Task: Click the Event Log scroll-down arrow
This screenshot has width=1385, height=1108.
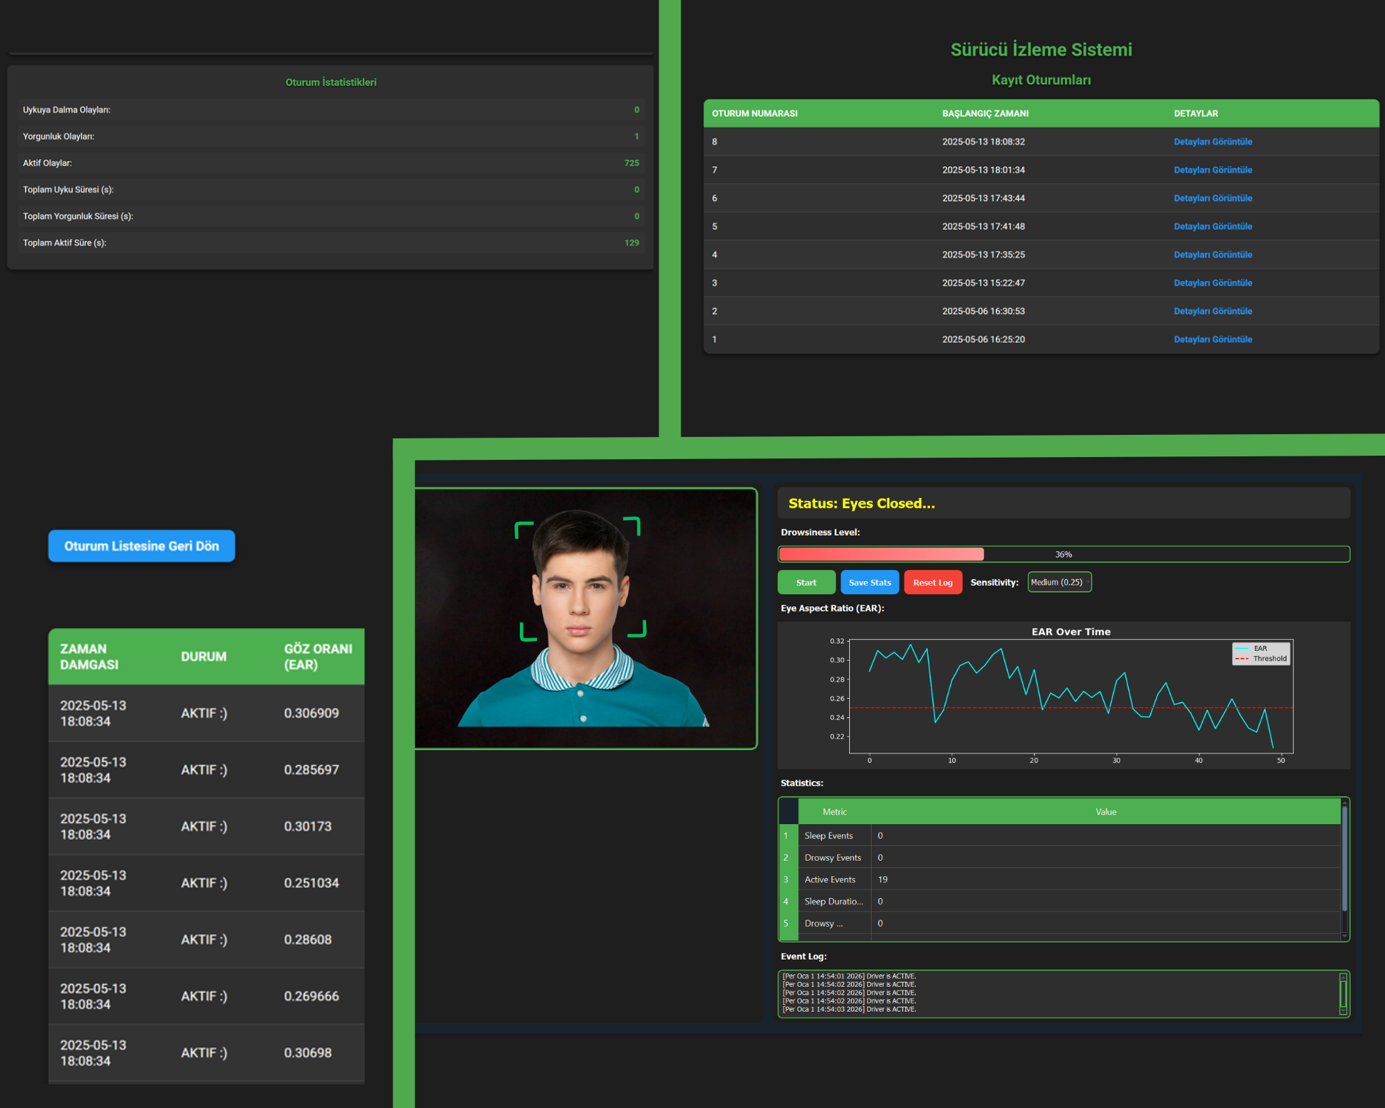Action: pyautogui.click(x=1343, y=1011)
